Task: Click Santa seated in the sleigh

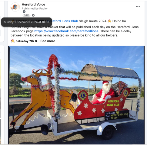Action: 105,93
